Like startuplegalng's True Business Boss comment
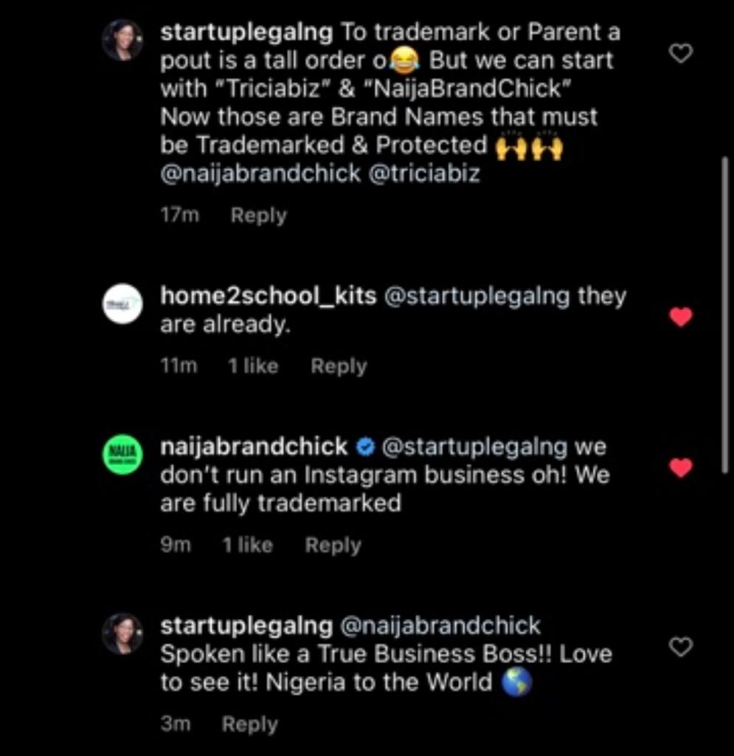The height and width of the screenshot is (756, 734). point(680,647)
